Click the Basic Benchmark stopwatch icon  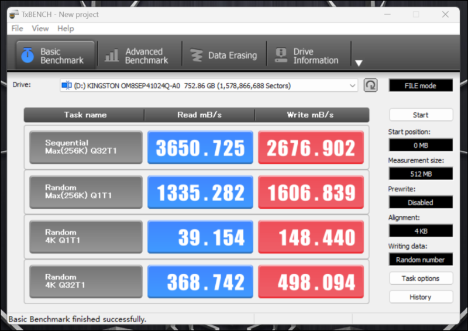(x=27, y=56)
